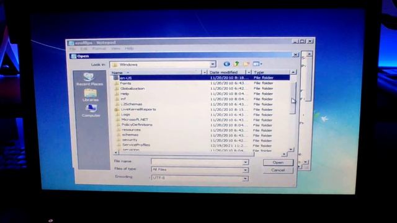Image resolution: width=397 pixels, height=223 pixels.
Task: Select the Help folder icon
Action: tap(117, 94)
